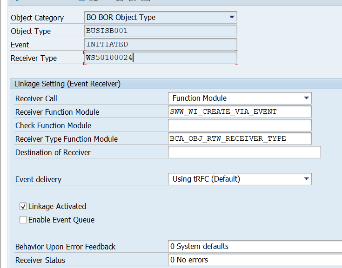
Task: Enable the Event Queue checkbox
Action: (23, 220)
